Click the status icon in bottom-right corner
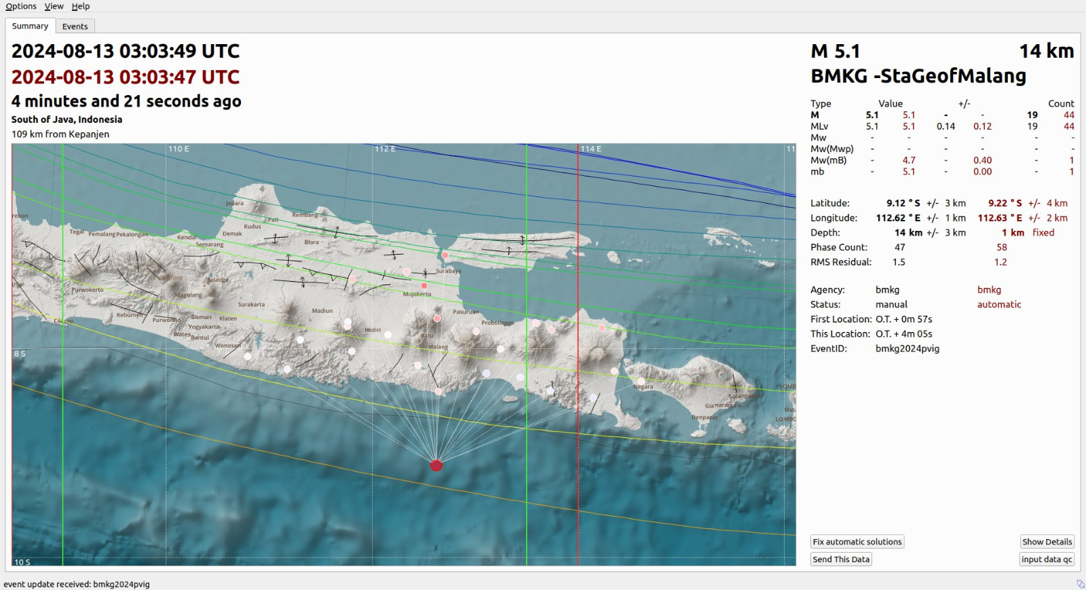The image size is (1086, 590). click(x=1080, y=584)
